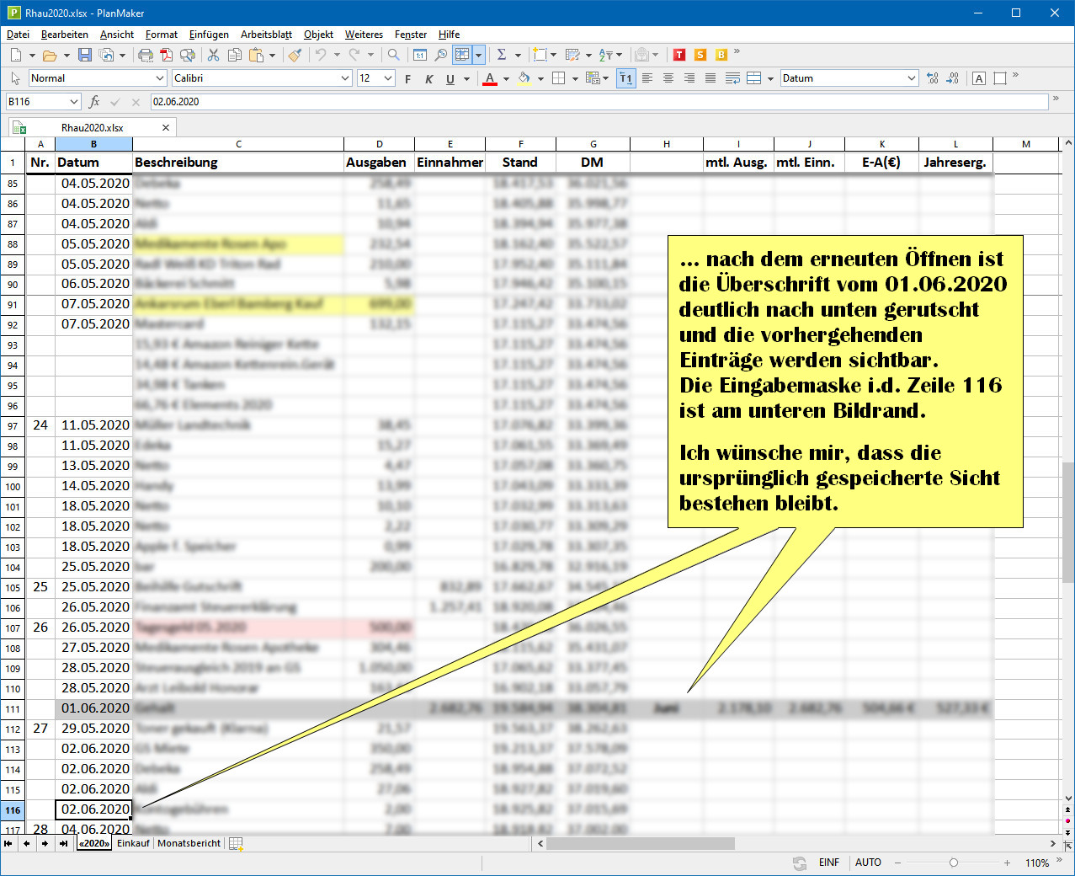Toggle word wrap in cells
This screenshot has width=1075, height=876.
(x=732, y=78)
